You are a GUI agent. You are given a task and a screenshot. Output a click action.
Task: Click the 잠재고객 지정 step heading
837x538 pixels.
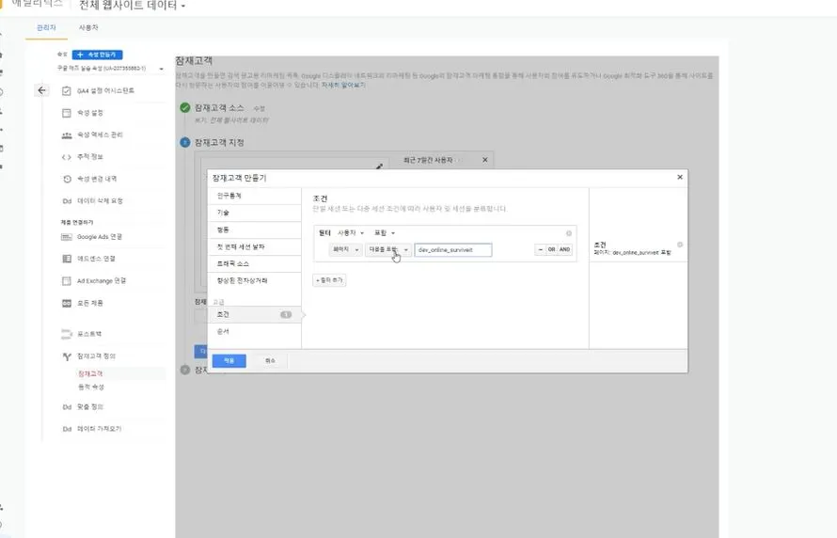[219, 143]
